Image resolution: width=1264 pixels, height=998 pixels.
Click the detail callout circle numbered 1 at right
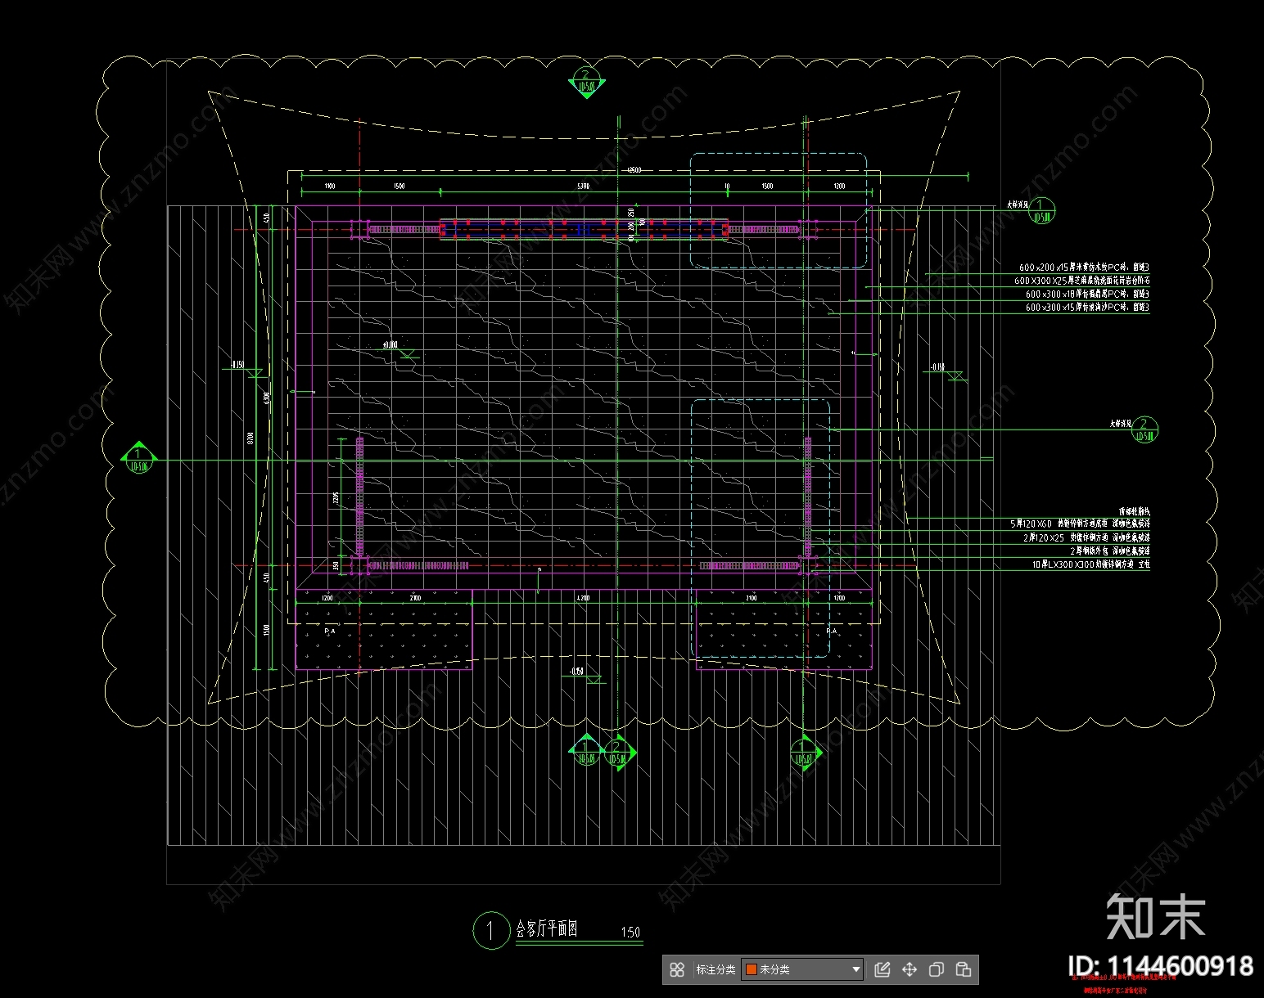tap(1041, 211)
